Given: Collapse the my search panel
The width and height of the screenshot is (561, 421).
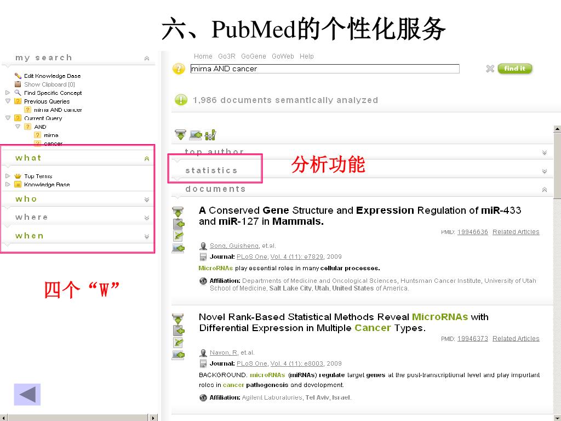Looking at the screenshot, I should pos(147,58).
